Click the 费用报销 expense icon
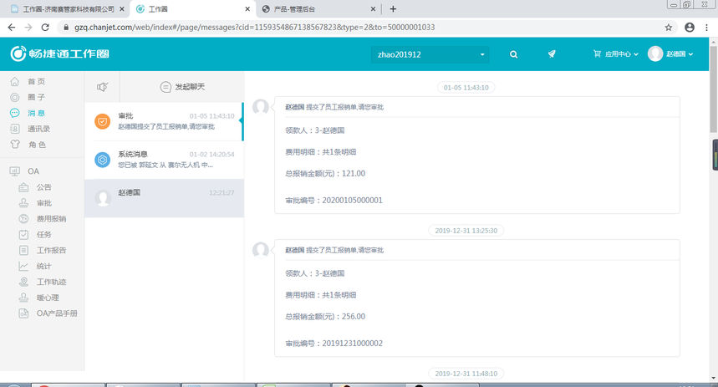718x387 pixels. pos(23,219)
